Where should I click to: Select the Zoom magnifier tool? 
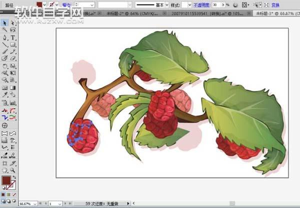pyautogui.click(x=12, y=170)
